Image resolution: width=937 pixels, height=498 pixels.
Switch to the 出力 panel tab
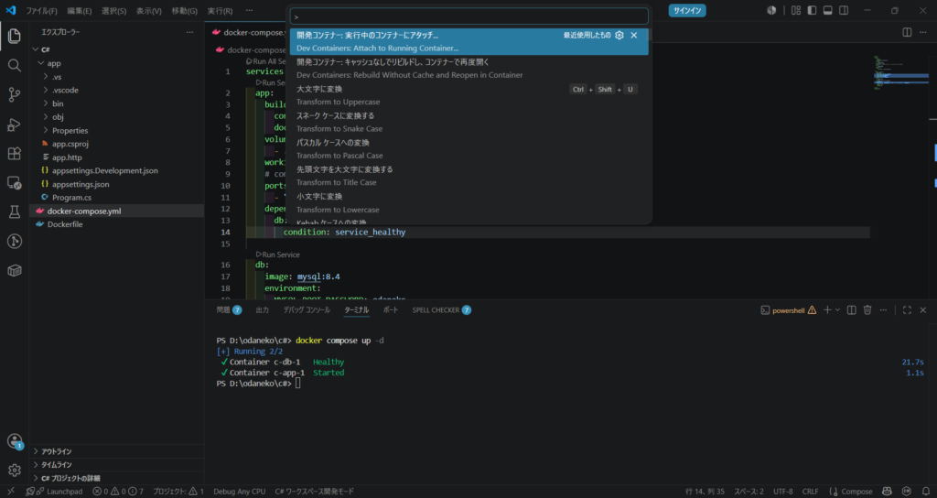263,309
